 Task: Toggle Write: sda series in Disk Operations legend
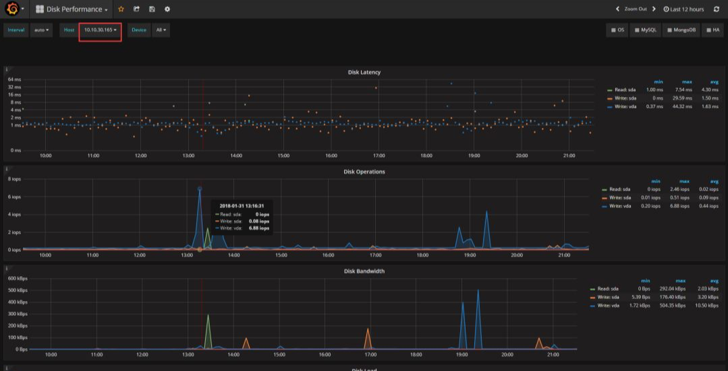tap(619, 198)
